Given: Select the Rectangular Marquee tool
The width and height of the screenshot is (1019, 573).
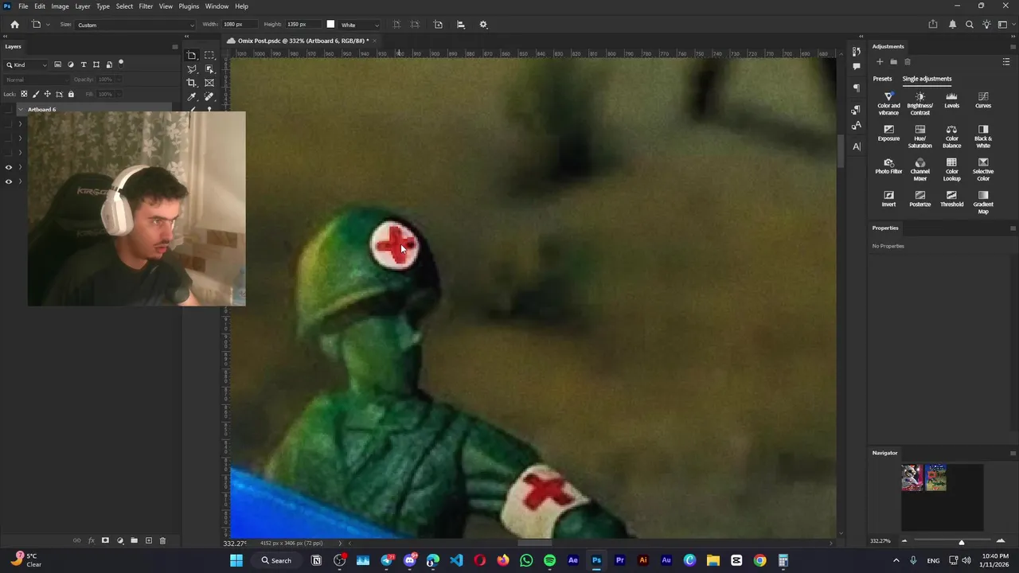Looking at the screenshot, I should (209, 56).
